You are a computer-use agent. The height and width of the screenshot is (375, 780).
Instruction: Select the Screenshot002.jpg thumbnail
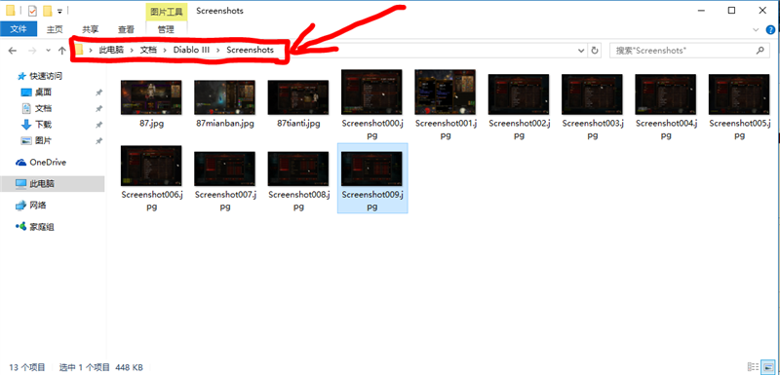(519, 94)
